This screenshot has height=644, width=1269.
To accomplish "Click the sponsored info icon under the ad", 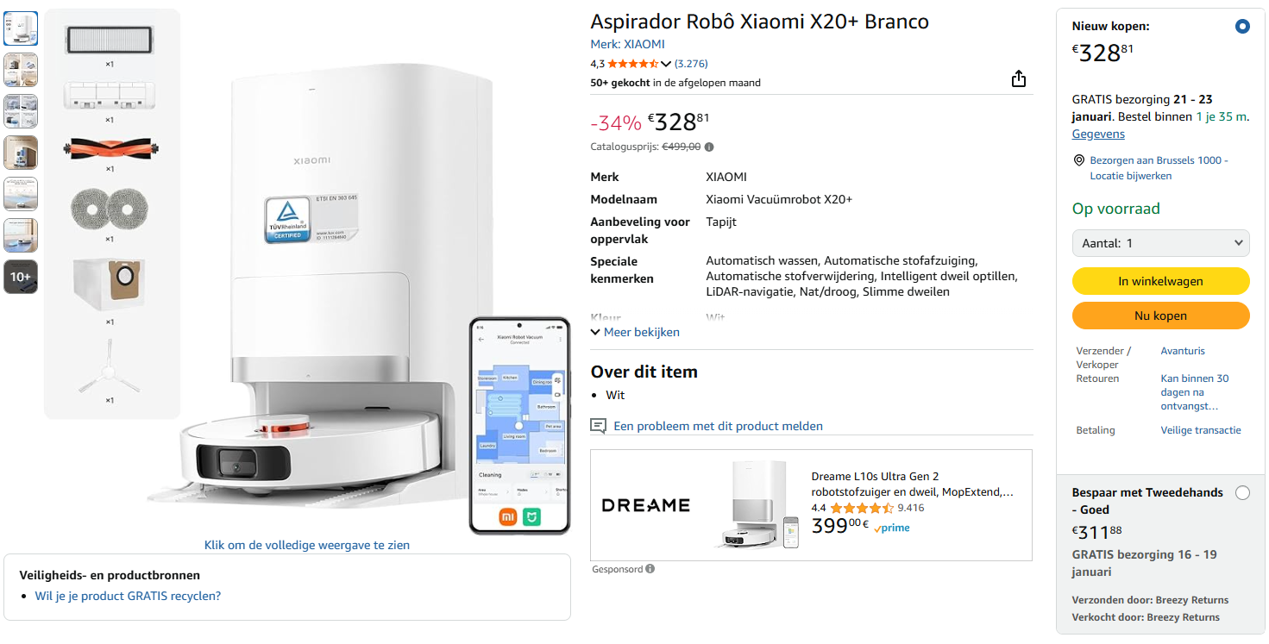I will 650,569.
